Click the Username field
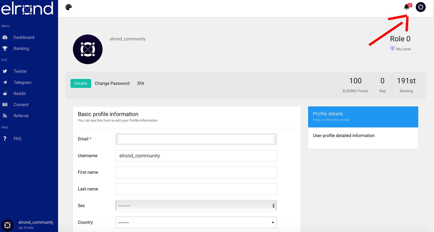The width and height of the screenshot is (434, 232). point(196,156)
